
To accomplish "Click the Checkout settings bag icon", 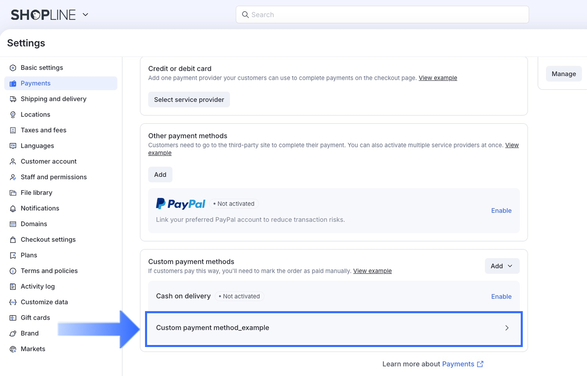I will point(13,240).
